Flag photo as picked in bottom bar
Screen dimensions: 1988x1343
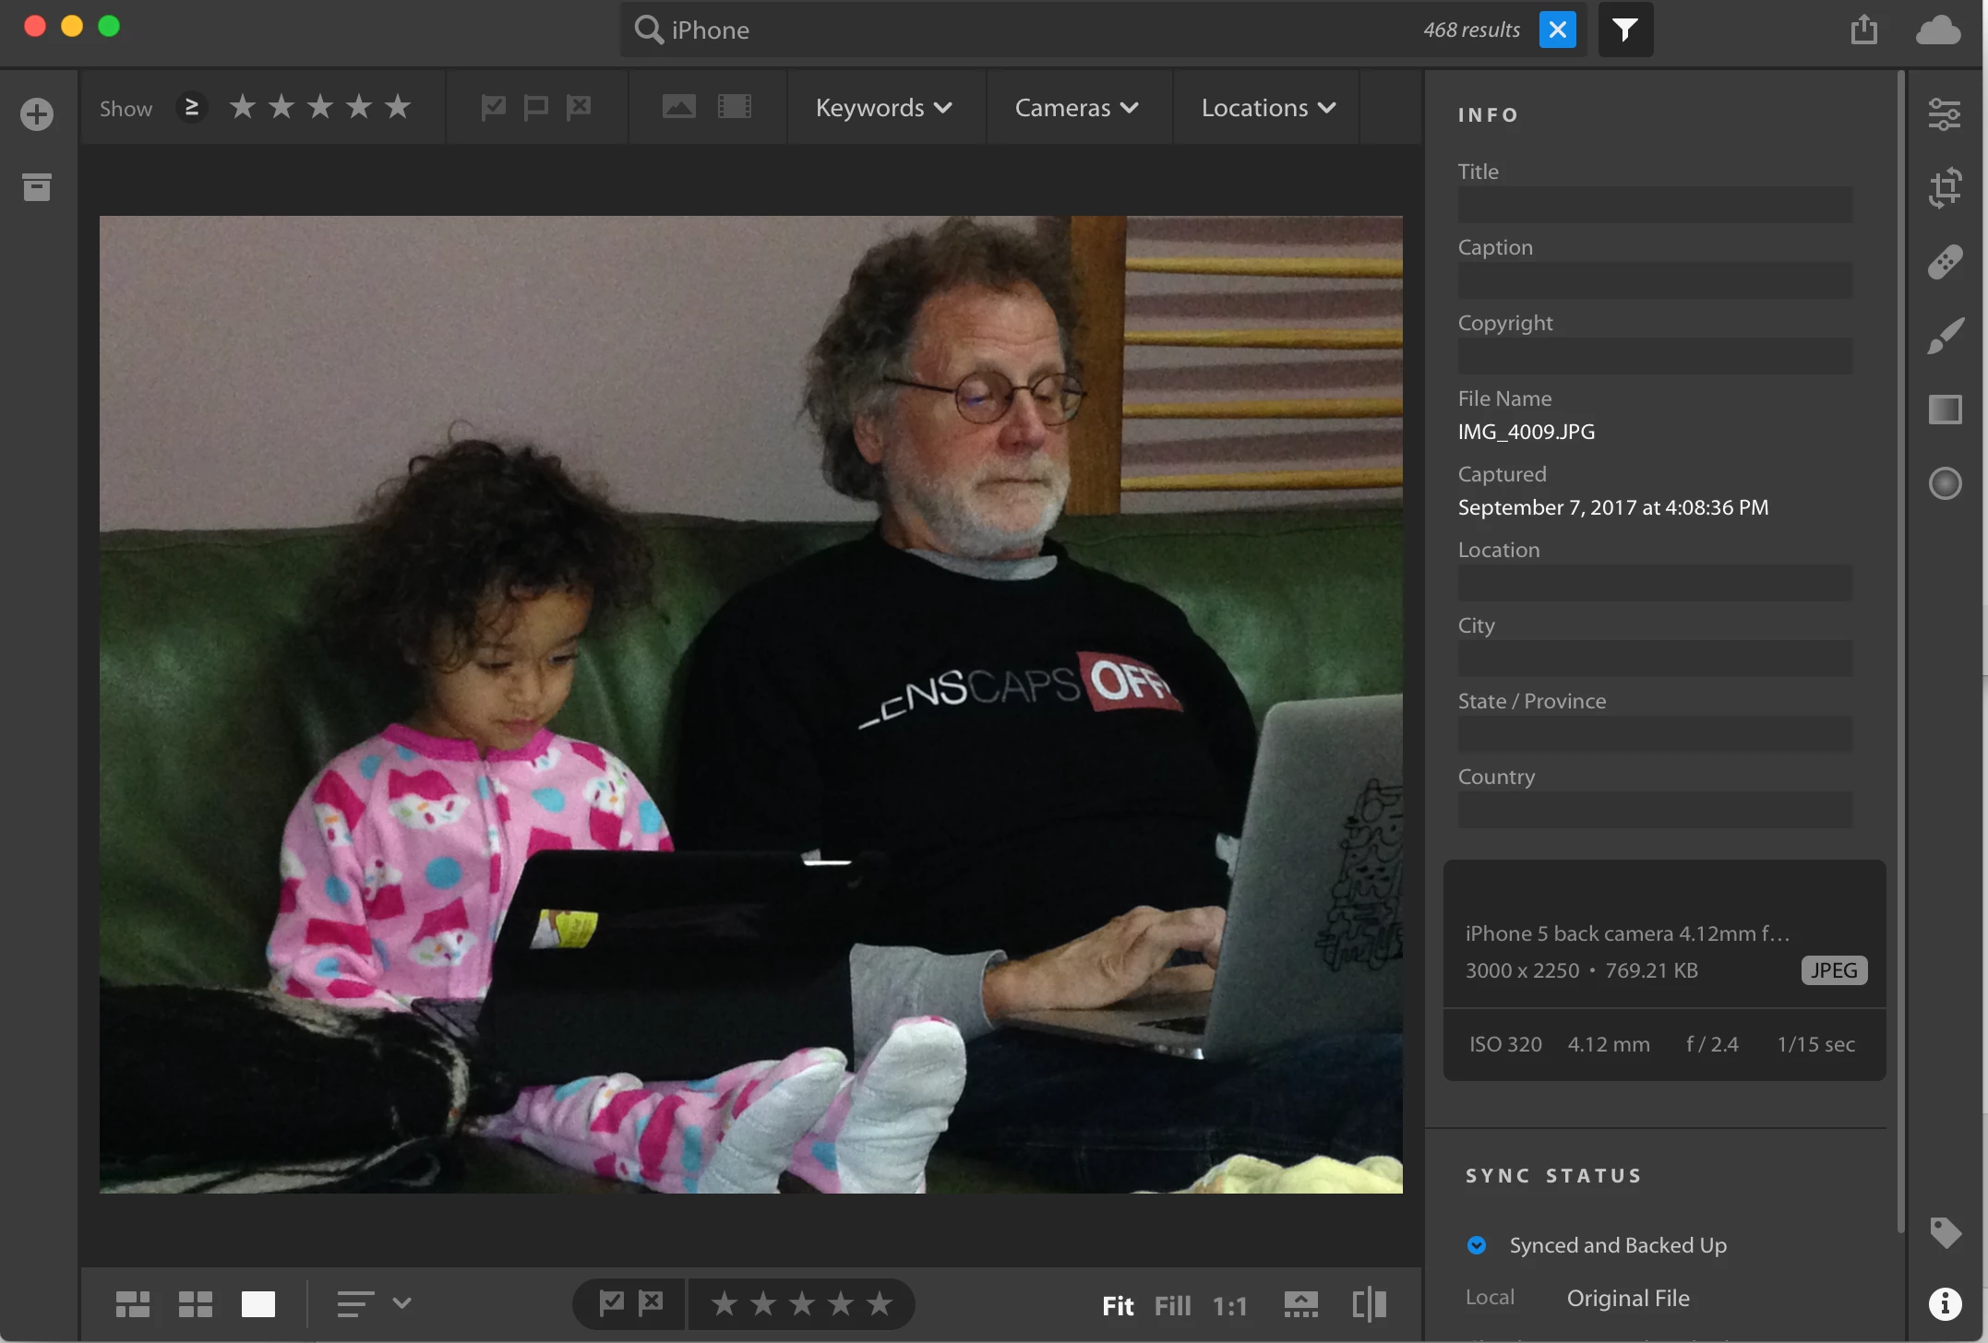pyautogui.click(x=611, y=1303)
